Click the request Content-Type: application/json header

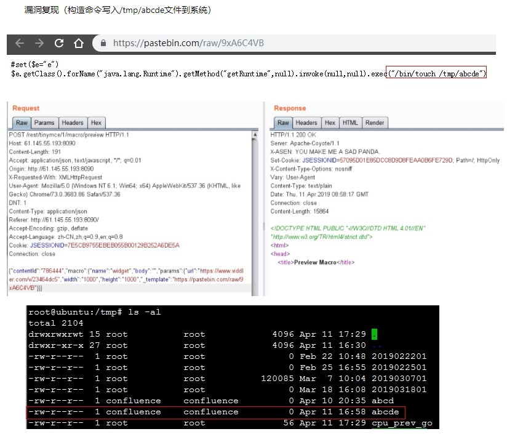tap(48, 211)
